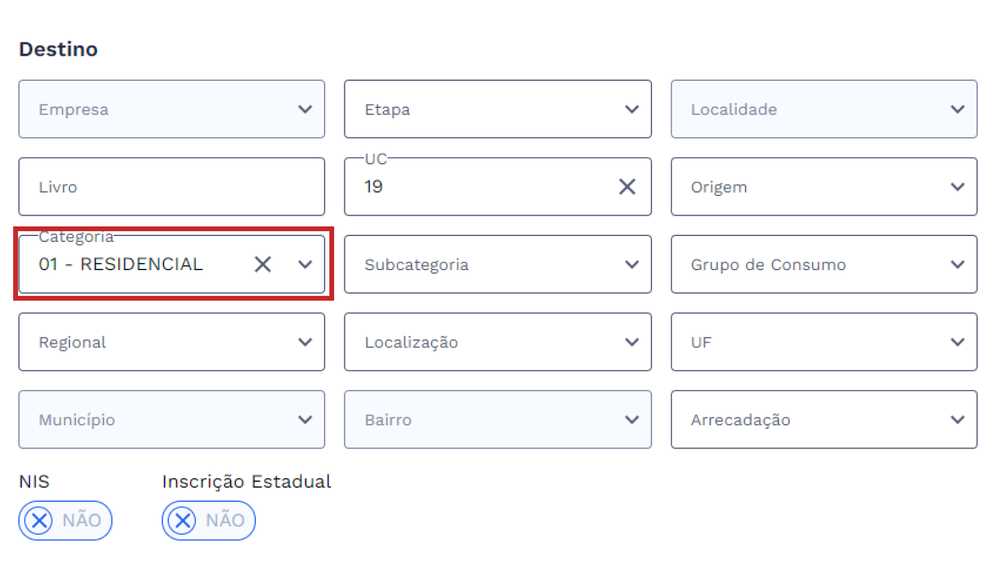This screenshot has width=997, height=575.
Task: Click inside the Livro input field
Action: click(x=171, y=186)
